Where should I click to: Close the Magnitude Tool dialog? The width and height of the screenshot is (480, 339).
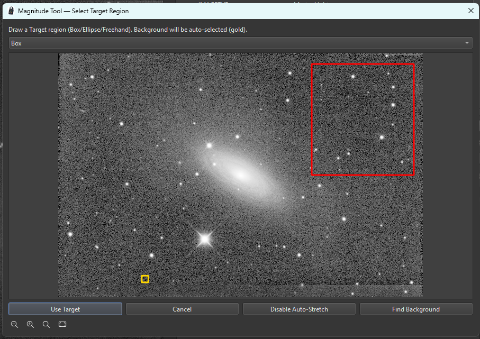[471, 11]
